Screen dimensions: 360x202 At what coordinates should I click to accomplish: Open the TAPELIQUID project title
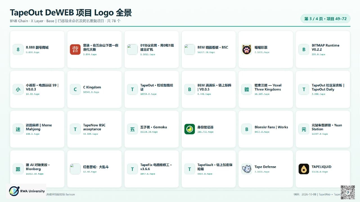coord(321,167)
